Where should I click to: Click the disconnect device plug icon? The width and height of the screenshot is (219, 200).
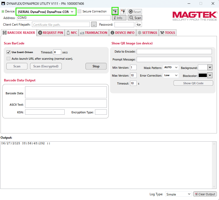pyautogui.click(x=123, y=11)
